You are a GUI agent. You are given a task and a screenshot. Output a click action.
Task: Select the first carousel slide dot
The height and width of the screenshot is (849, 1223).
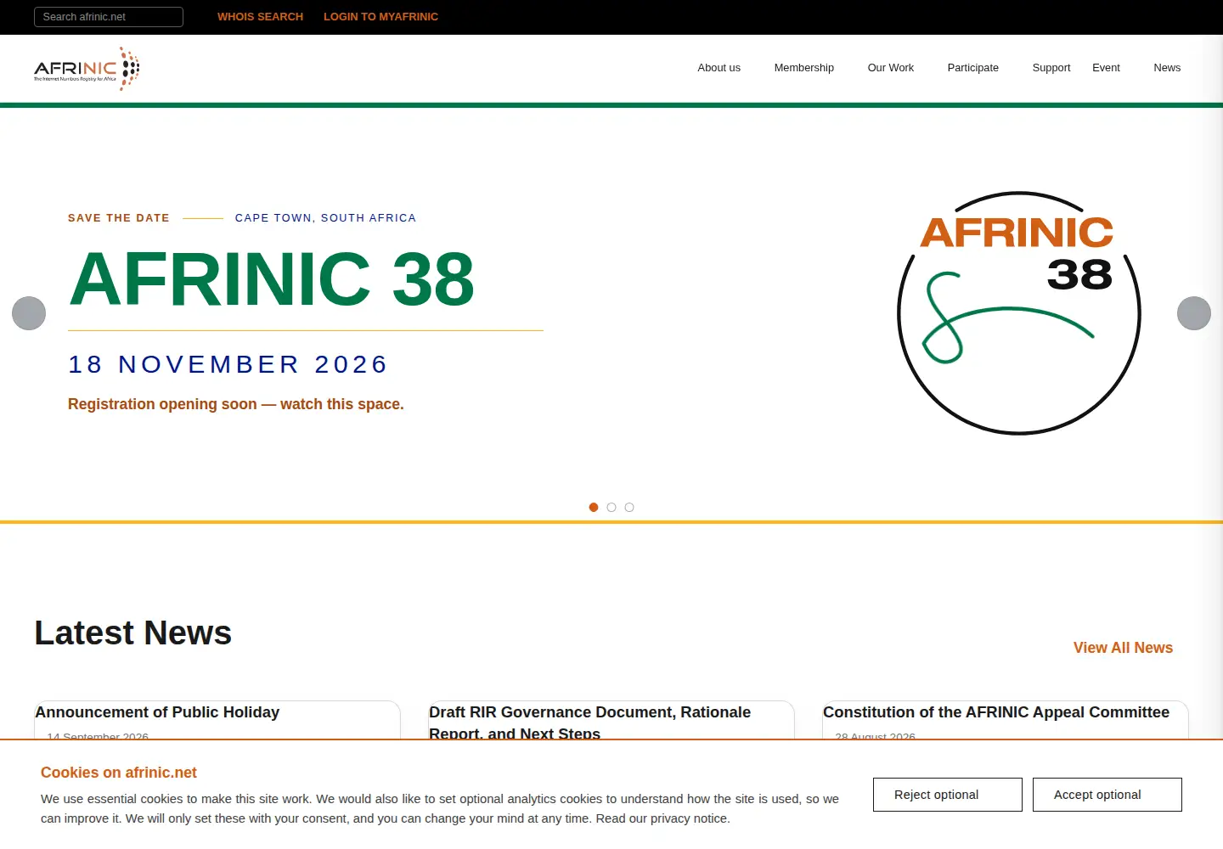[x=594, y=508]
